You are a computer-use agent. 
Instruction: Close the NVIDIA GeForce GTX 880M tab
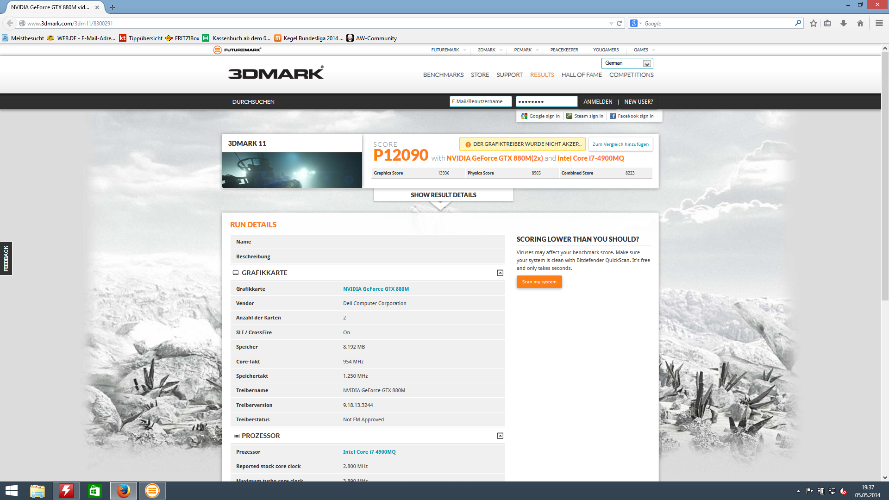point(97,7)
